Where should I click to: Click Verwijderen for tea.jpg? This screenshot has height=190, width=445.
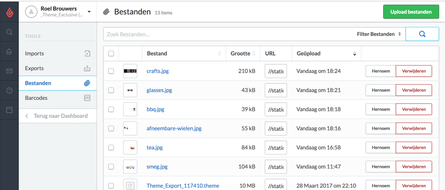414,147
